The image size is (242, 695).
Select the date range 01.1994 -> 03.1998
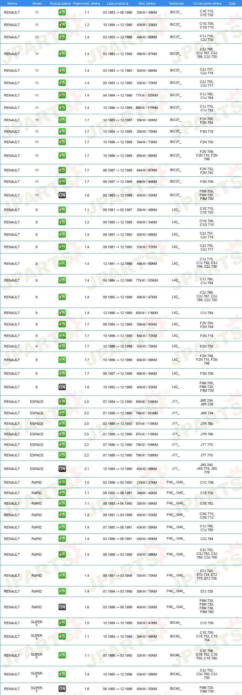(118, 591)
